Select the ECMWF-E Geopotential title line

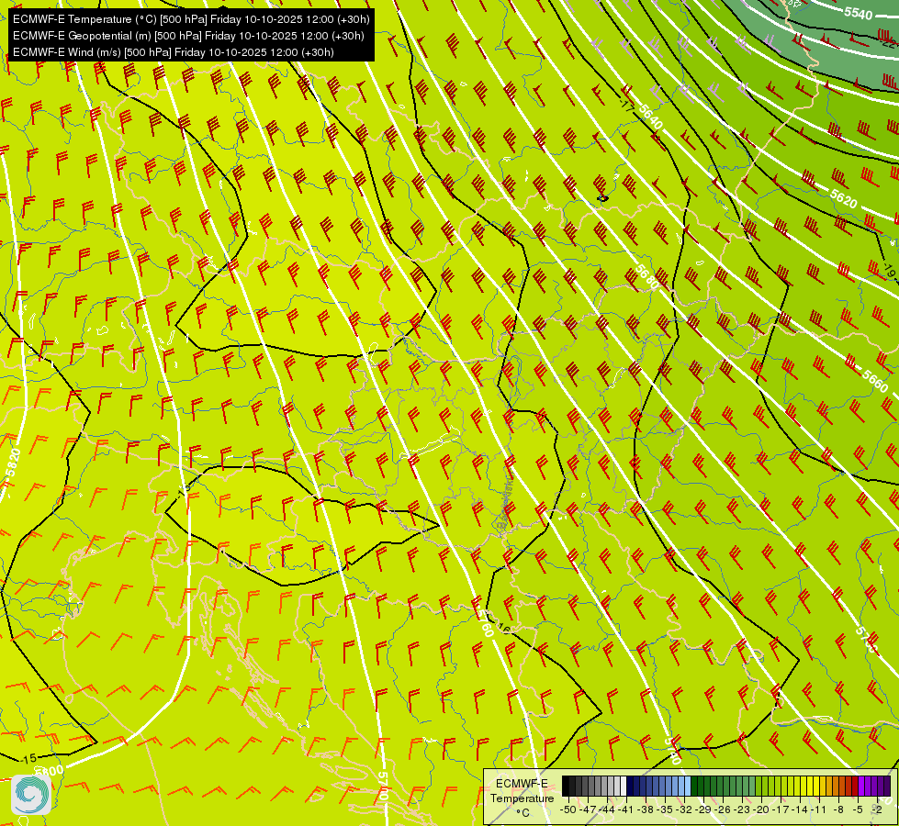coord(188,36)
